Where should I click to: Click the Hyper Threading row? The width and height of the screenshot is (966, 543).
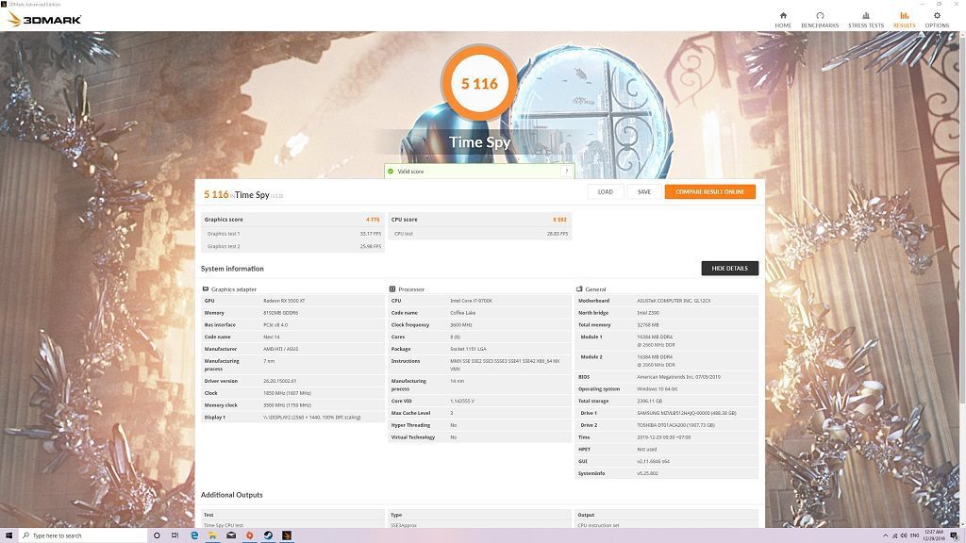[x=479, y=425]
